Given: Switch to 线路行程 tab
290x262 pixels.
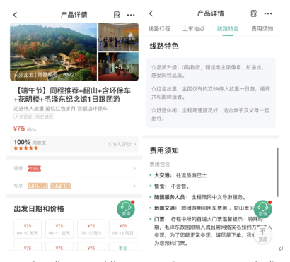Looking at the screenshot, I should pos(159,29).
